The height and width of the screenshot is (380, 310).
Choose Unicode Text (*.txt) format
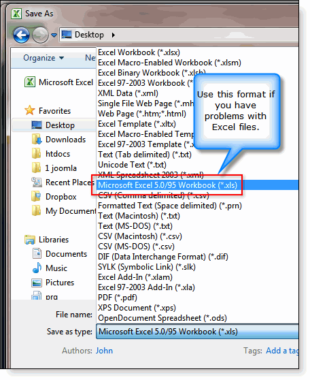point(132,165)
